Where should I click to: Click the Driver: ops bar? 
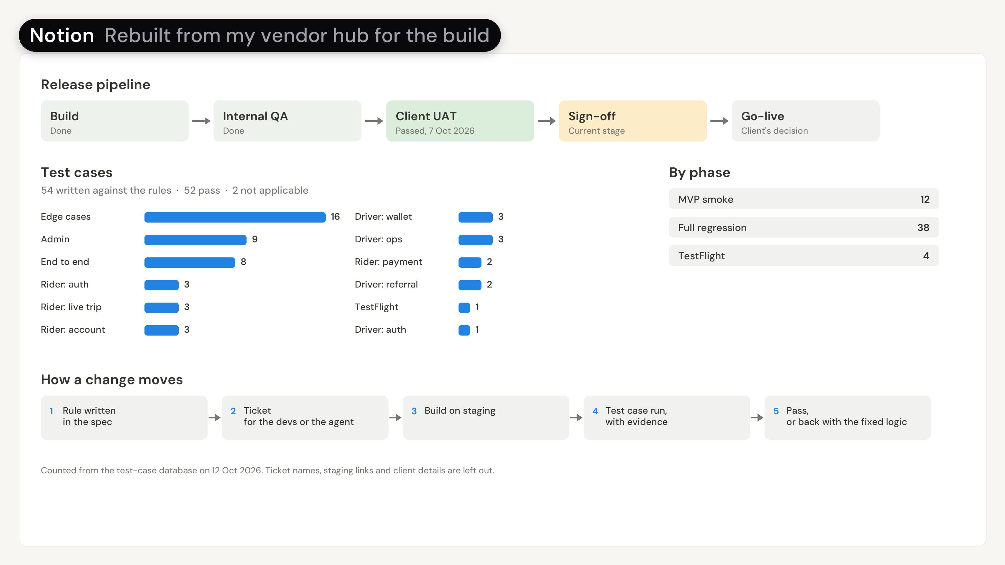click(x=475, y=240)
